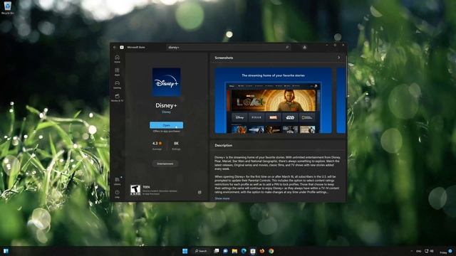Open the Recycle Bin desktop icon
The image size is (456, 256).
point(7,8)
